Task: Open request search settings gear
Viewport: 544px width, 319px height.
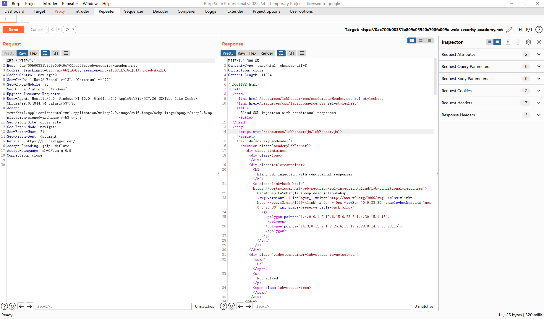Action: coord(12,306)
